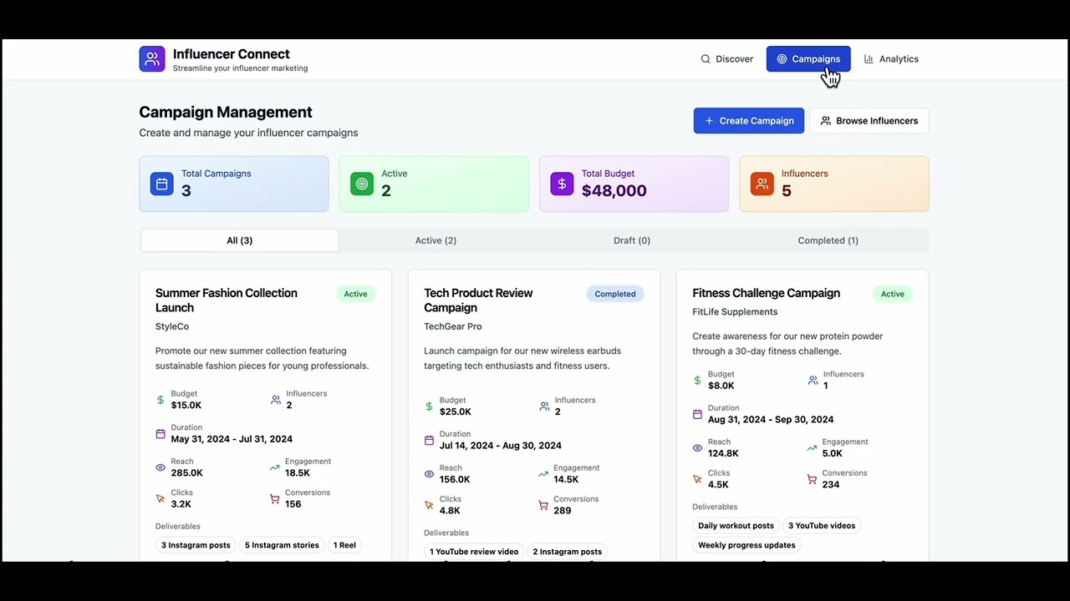The image size is (1070, 601).
Task: Click the 1 Reel deliverable tag
Action: tap(344, 545)
